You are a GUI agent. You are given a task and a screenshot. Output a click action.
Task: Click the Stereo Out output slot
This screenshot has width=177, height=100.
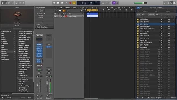39,65
